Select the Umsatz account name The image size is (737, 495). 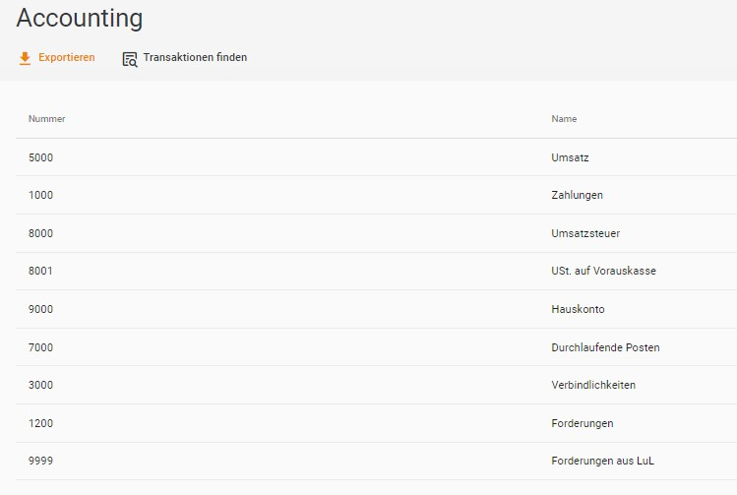click(570, 157)
